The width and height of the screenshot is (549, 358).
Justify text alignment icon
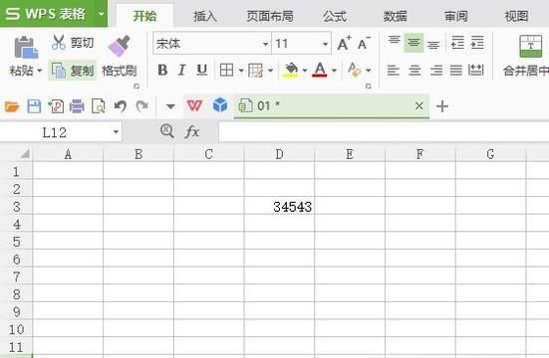[x=456, y=71]
